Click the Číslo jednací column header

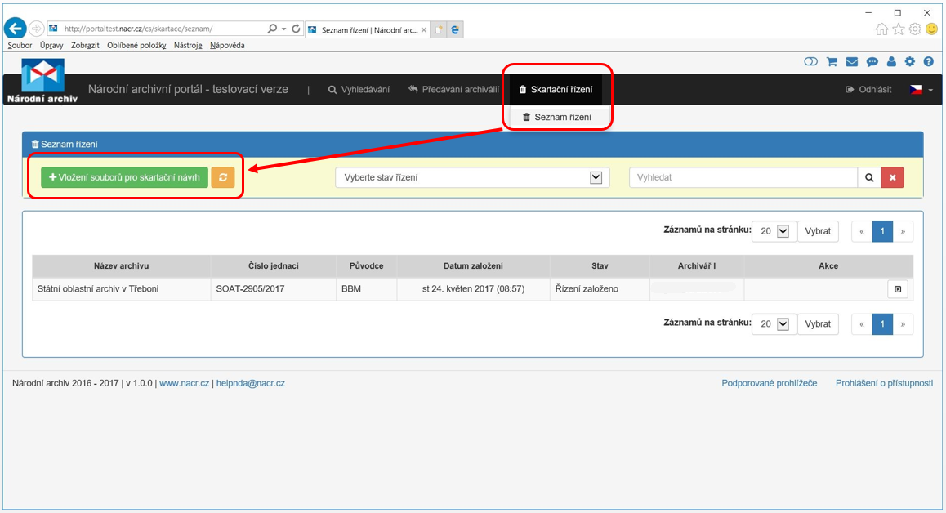[x=274, y=266]
